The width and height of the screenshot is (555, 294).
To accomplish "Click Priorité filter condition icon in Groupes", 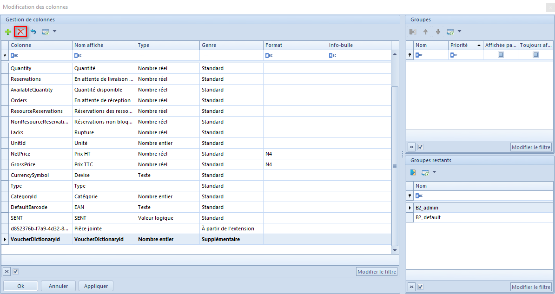I will (x=454, y=55).
